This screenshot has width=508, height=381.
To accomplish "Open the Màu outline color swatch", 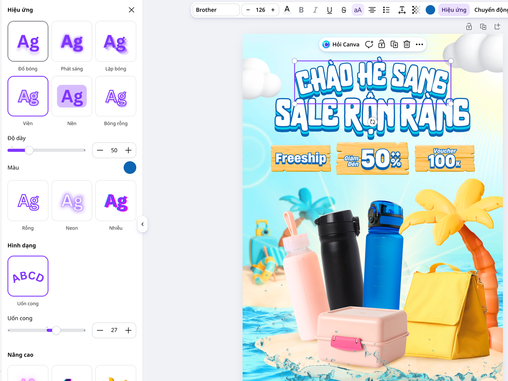I will pos(130,168).
